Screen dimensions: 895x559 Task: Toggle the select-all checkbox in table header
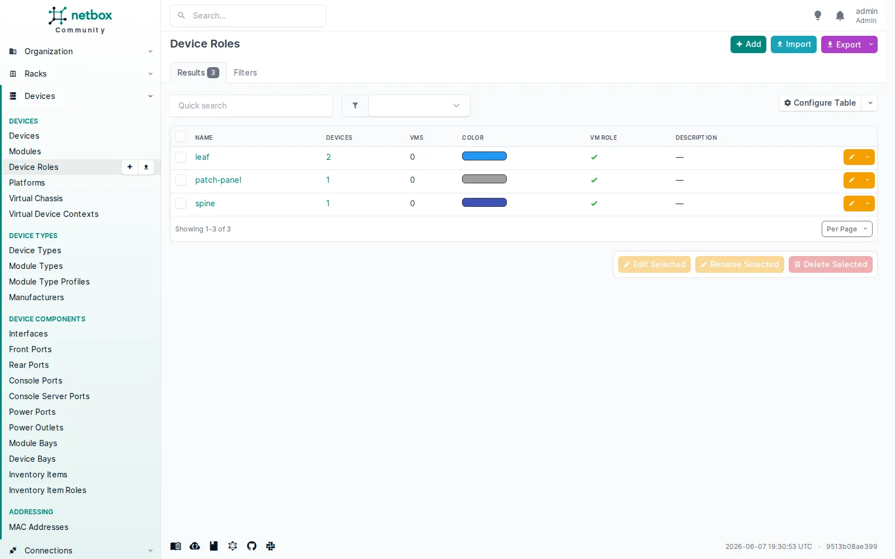(x=181, y=137)
